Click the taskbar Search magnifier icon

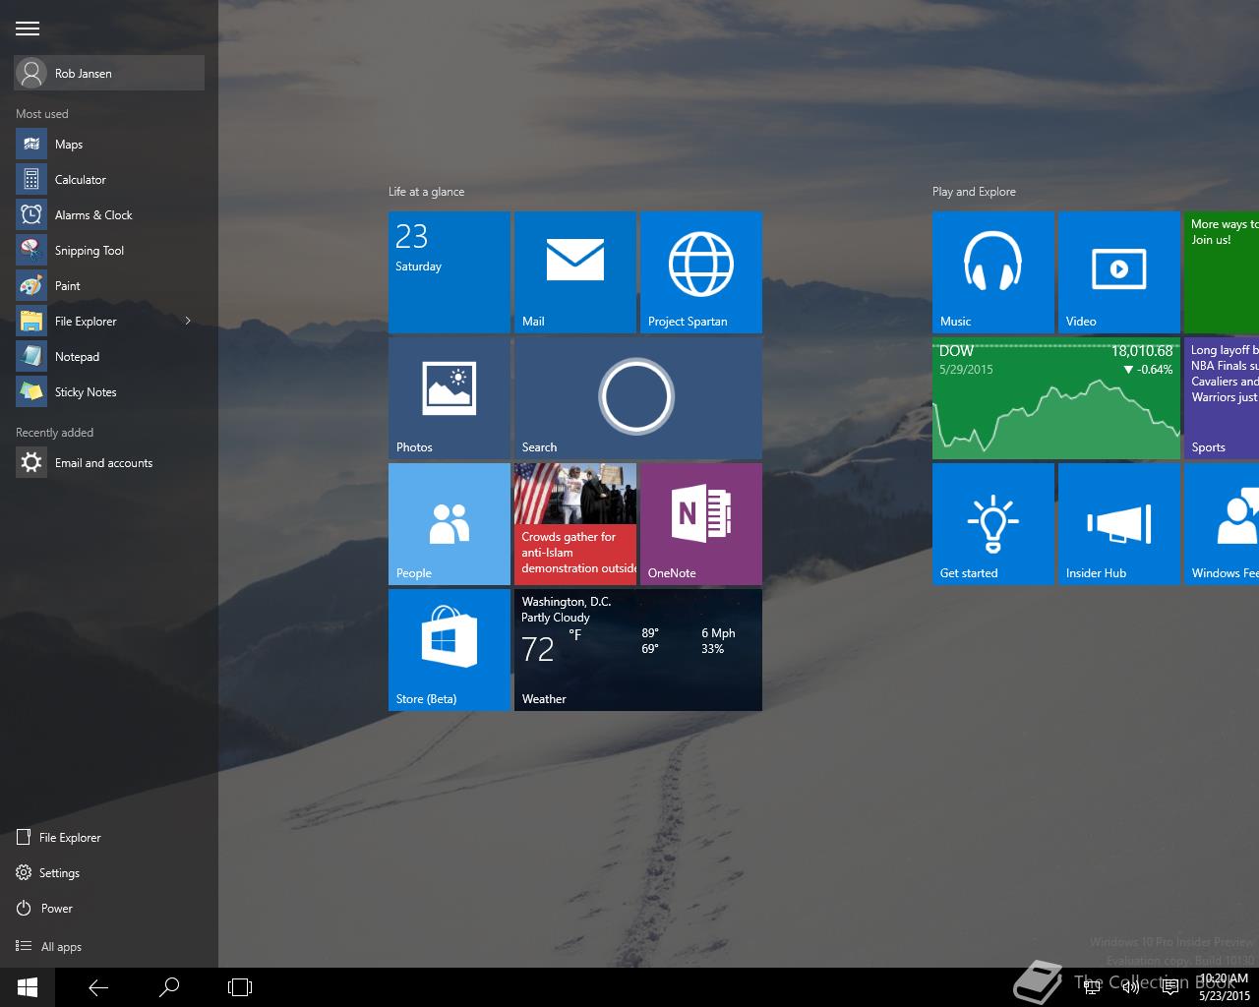click(169, 987)
